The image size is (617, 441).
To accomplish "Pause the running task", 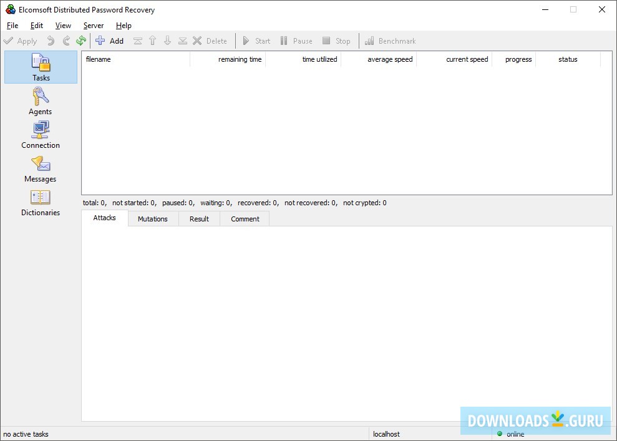I will [x=296, y=41].
